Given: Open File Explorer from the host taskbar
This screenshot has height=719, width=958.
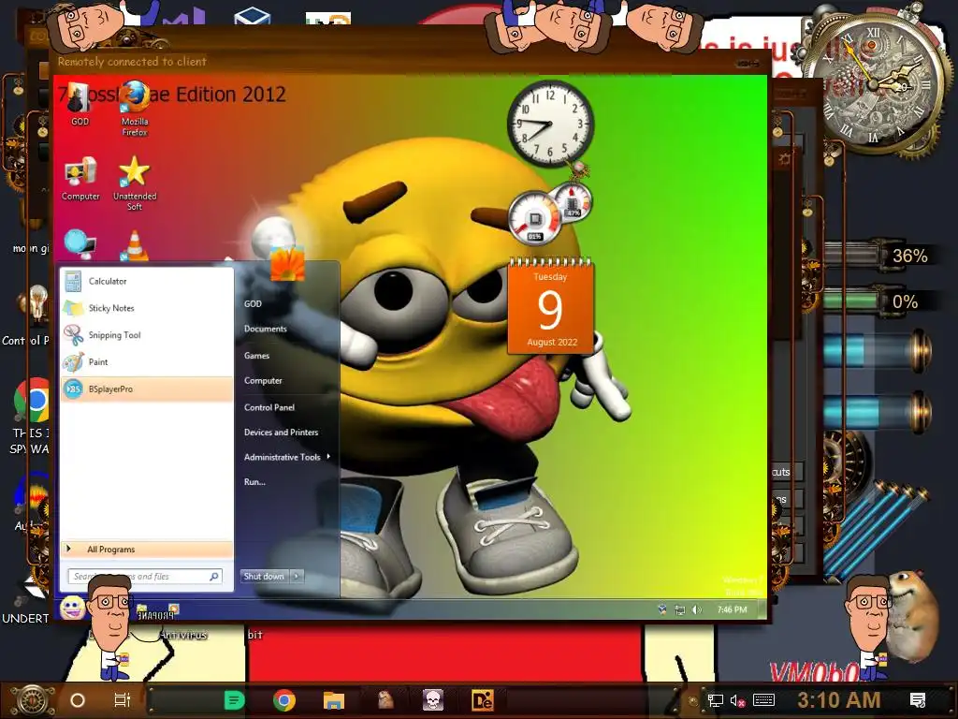Looking at the screenshot, I should coord(334,700).
